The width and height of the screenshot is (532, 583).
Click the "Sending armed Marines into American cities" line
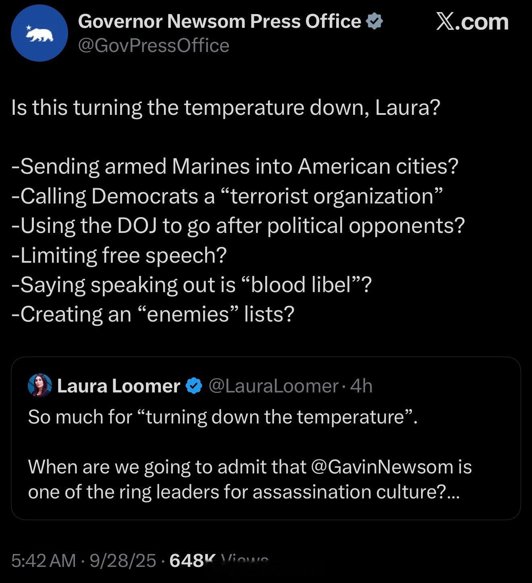coord(235,166)
